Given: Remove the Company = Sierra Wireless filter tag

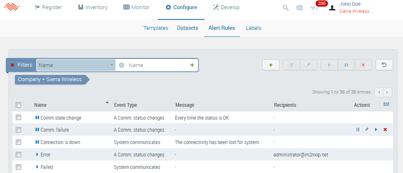Looking at the screenshot, I should (50, 79).
